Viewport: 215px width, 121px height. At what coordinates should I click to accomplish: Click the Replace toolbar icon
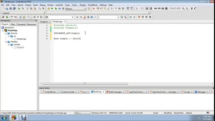point(43,9)
